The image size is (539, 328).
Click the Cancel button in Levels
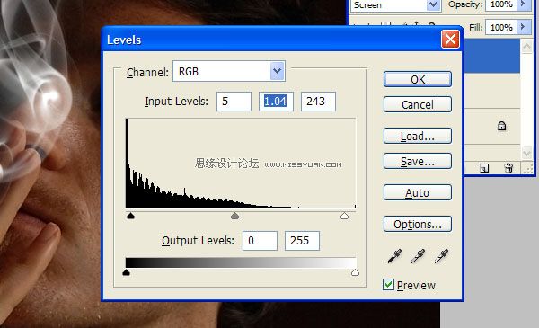(x=418, y=104)
